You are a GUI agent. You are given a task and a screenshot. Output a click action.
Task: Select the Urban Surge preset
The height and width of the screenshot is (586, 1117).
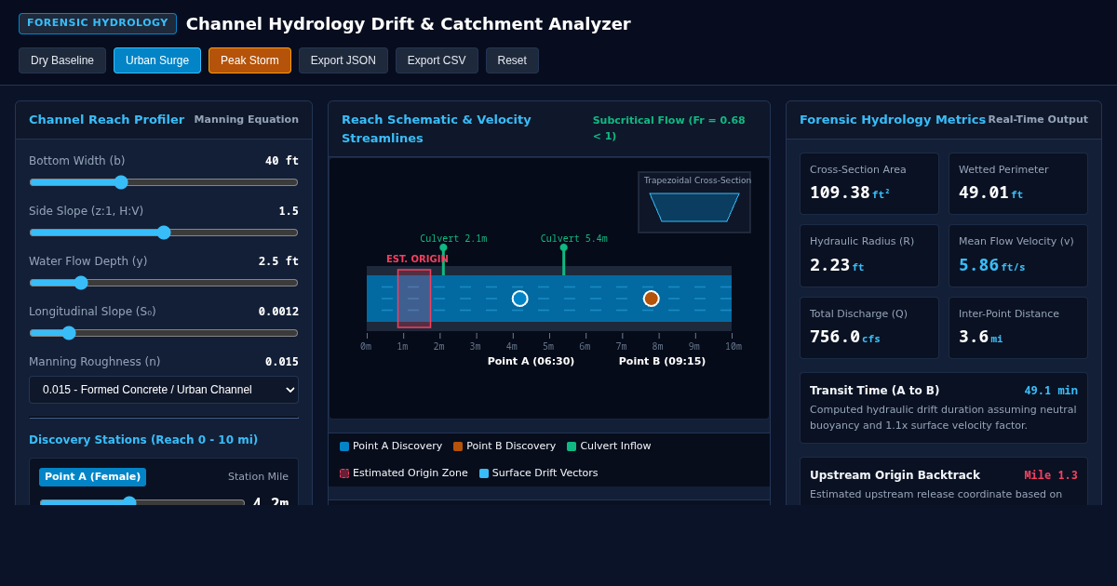[157, 60]
